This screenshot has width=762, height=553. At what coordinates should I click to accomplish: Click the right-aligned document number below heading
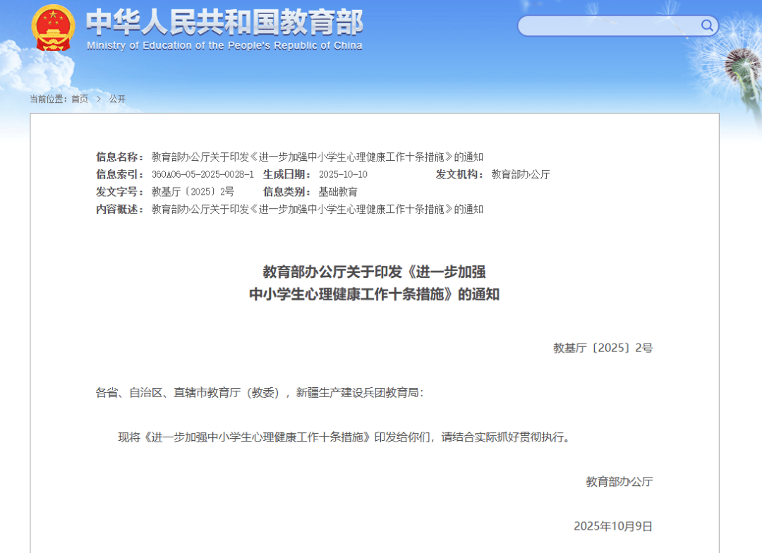[603, 348]
